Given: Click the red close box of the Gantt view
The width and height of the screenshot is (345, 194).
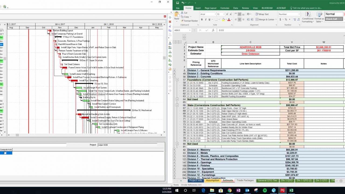Looking at the screenshot, I should [x=165, y=17].
